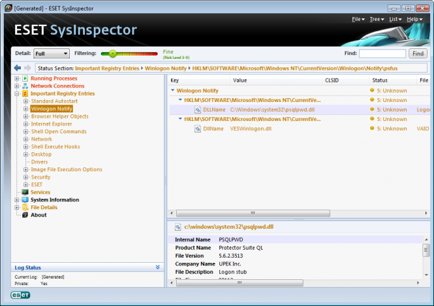The height and width of the screenshot is (306, 434).
Task: Select the Network tree item
Action: (x=42, y=139)
